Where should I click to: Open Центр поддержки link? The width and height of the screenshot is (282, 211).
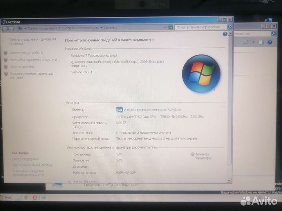(x=25, y=159)
